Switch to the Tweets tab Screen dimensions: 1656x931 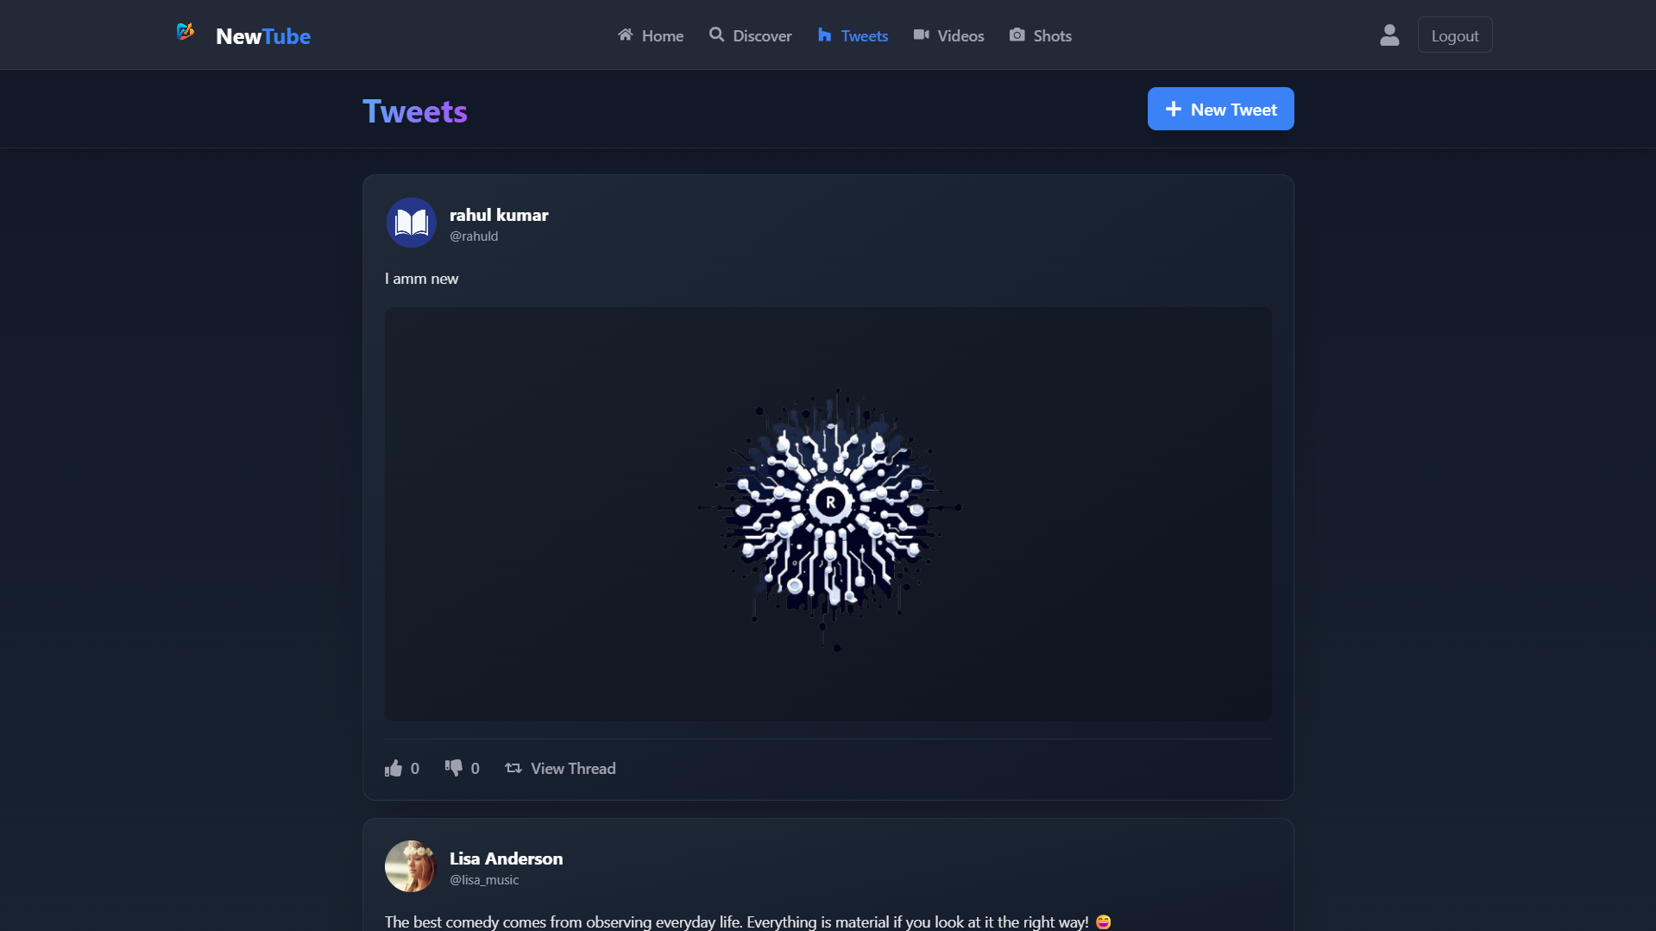tap(853, 35)
